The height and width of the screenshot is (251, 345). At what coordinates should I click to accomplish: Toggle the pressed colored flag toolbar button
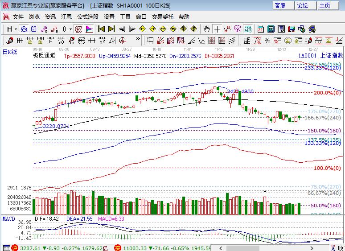(x=89, y=29)
